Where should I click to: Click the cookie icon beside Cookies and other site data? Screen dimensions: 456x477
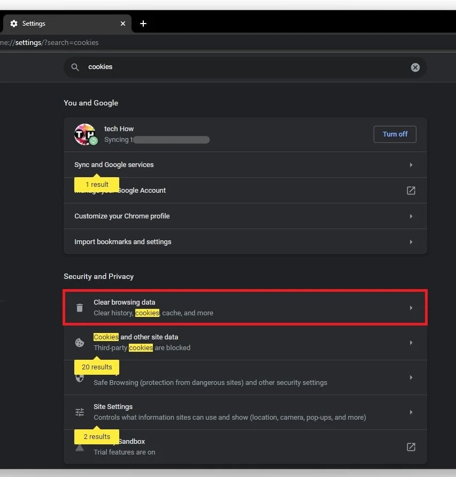pos(79,343)
